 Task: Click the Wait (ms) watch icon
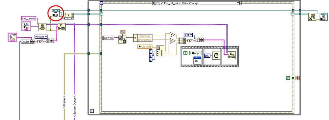(x=216, y=56)
